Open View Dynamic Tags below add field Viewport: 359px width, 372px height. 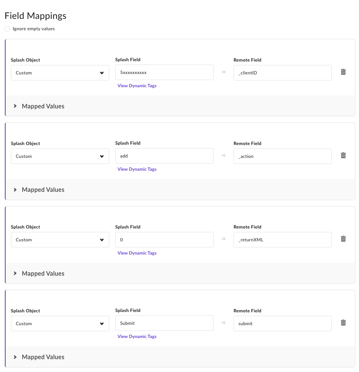pos(137,169)
